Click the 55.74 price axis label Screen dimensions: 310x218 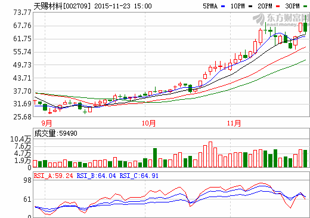[x=22, y=52]
